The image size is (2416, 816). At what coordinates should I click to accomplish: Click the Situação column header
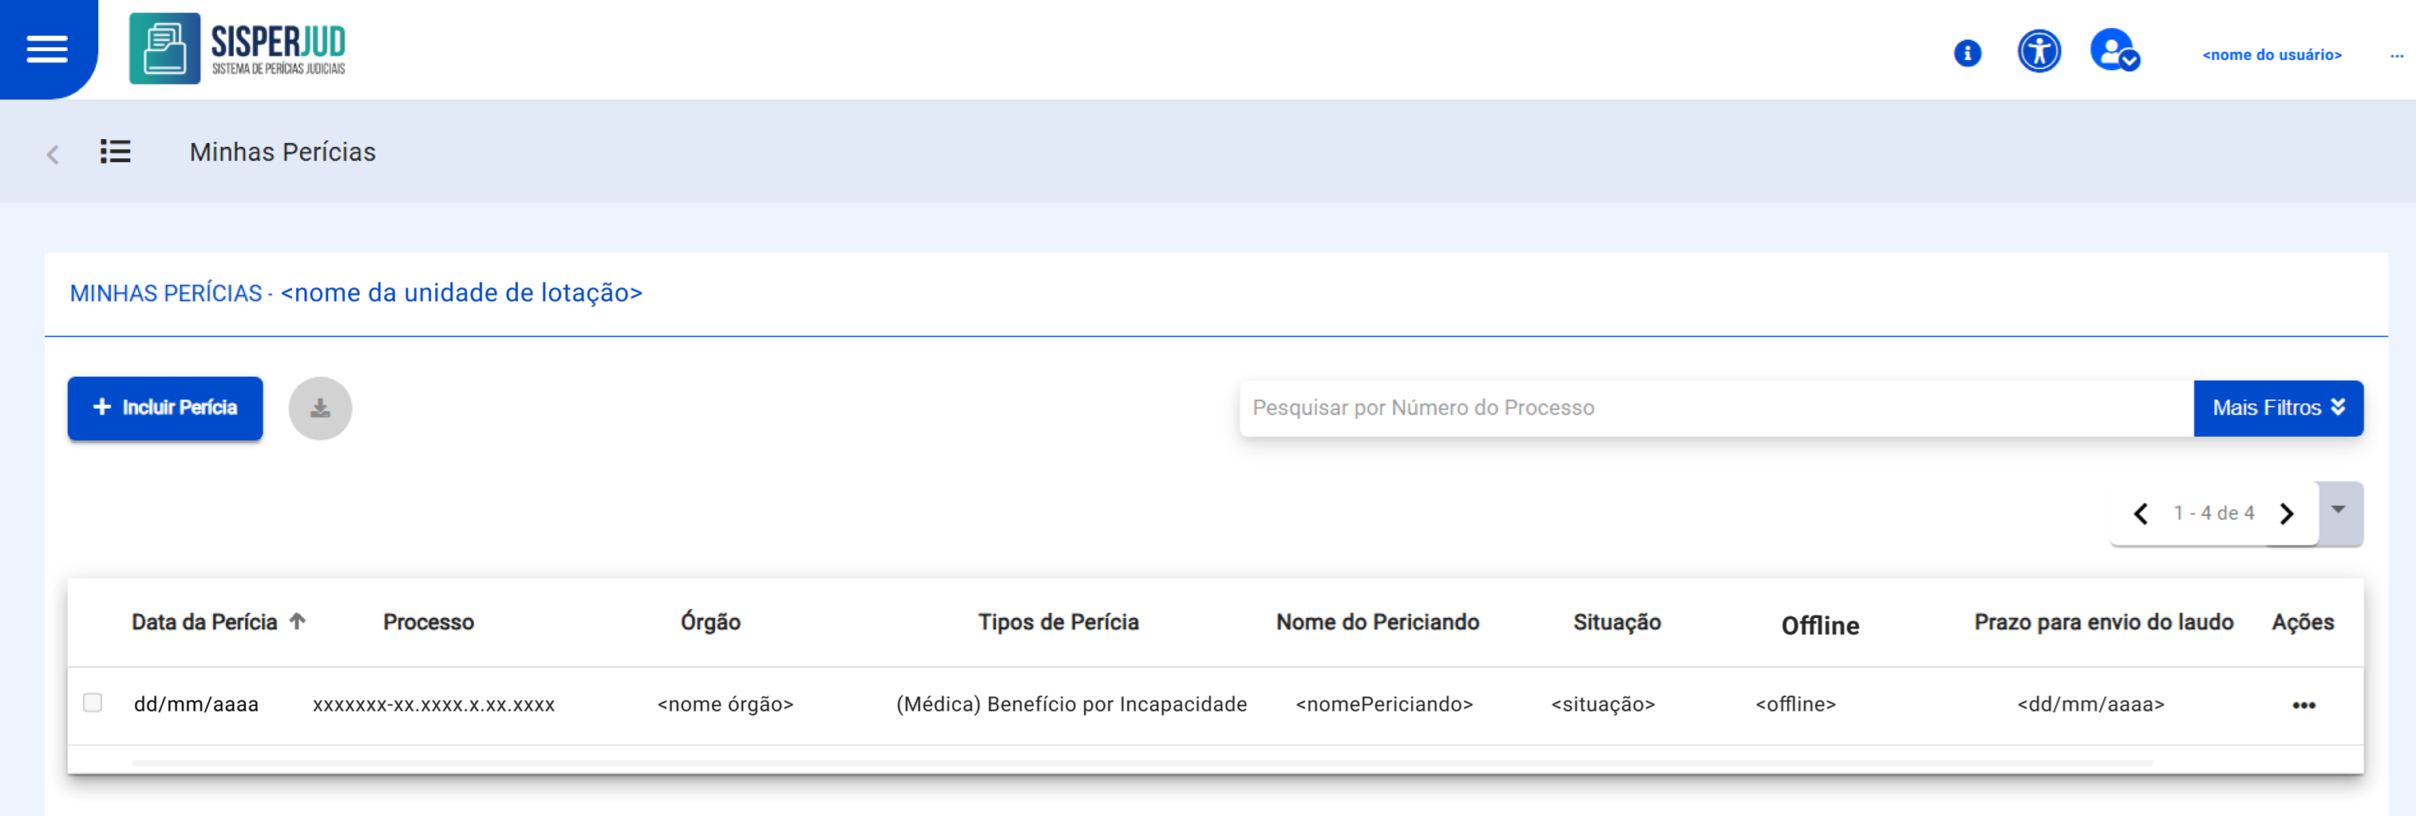pyautogui.click(x=1616, y=622)
